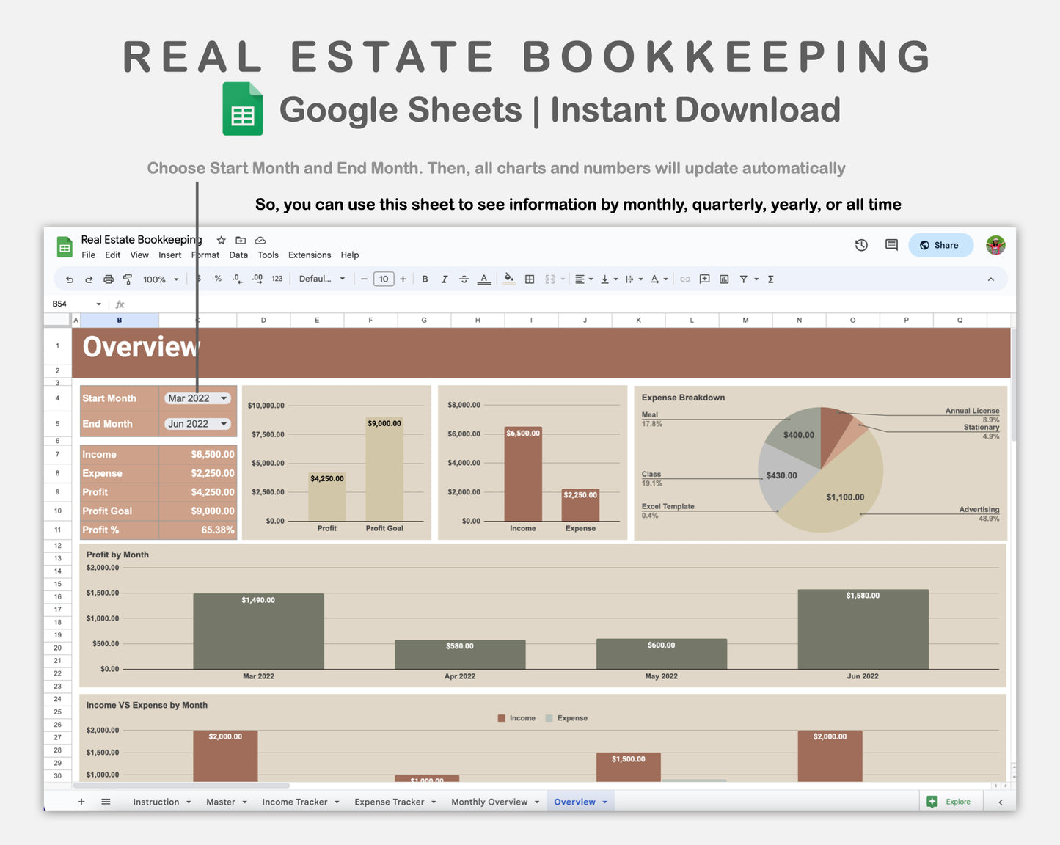This screenshot has width=1060, height=845.
Task: Apply currency format to cells
Action: click(x=197, y=279)
